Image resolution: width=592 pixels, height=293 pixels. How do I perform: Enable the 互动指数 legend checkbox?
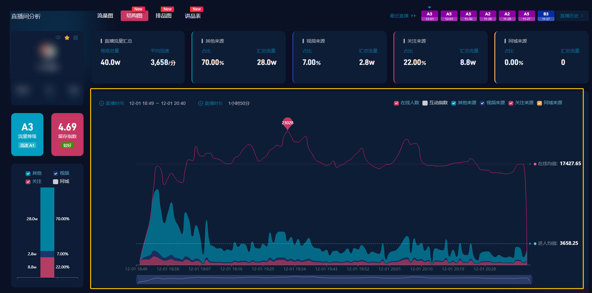point(425,103)
